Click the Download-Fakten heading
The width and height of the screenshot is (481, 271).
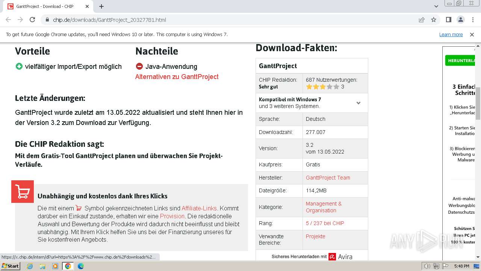click(296, 48)
